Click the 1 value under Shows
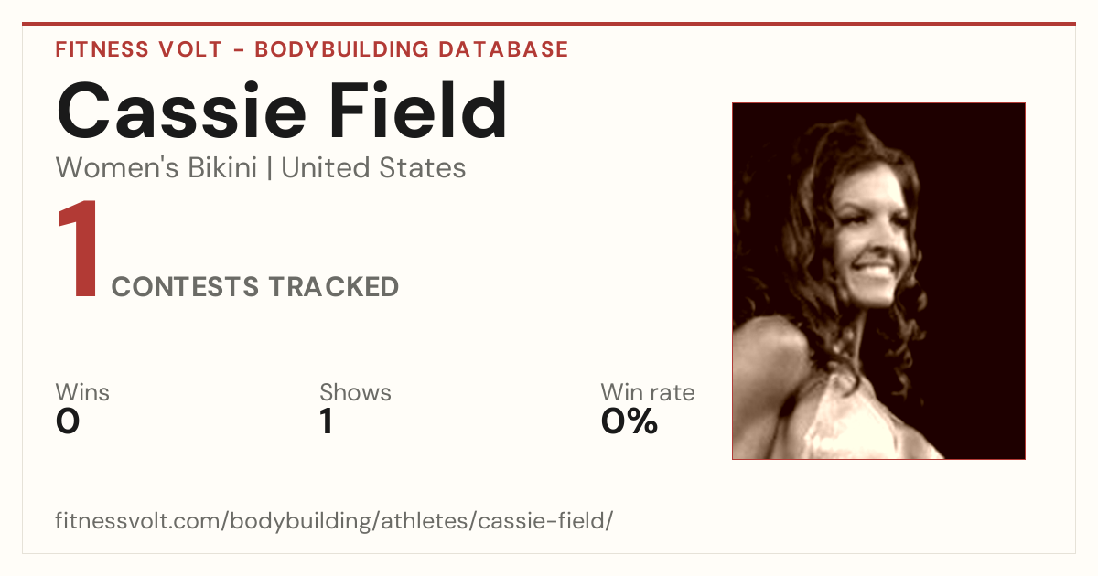The height and width of the screenshot is (576, 1098). [326, 421]
